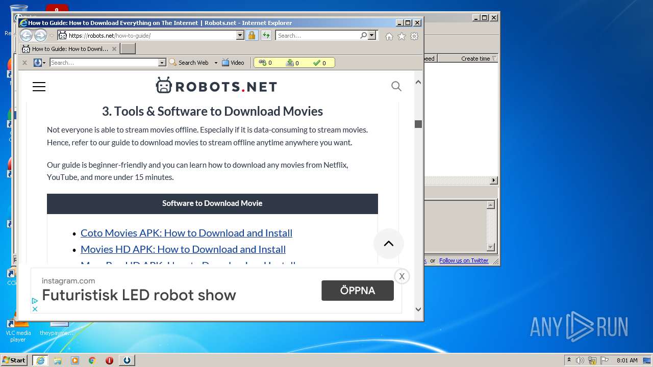This screenshot has width=653, height=367.
Task: Open the Tools gear menu
Action: [x=414, y=36]
